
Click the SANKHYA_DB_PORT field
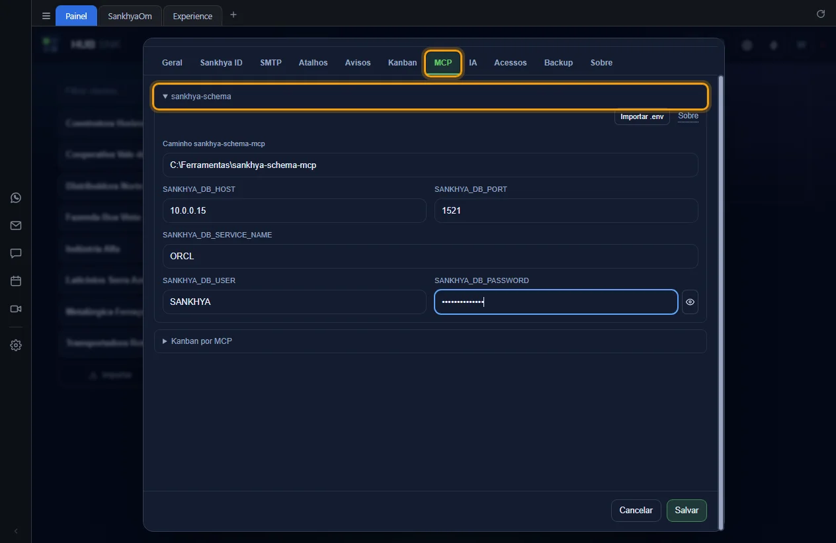tap(566, 210)
